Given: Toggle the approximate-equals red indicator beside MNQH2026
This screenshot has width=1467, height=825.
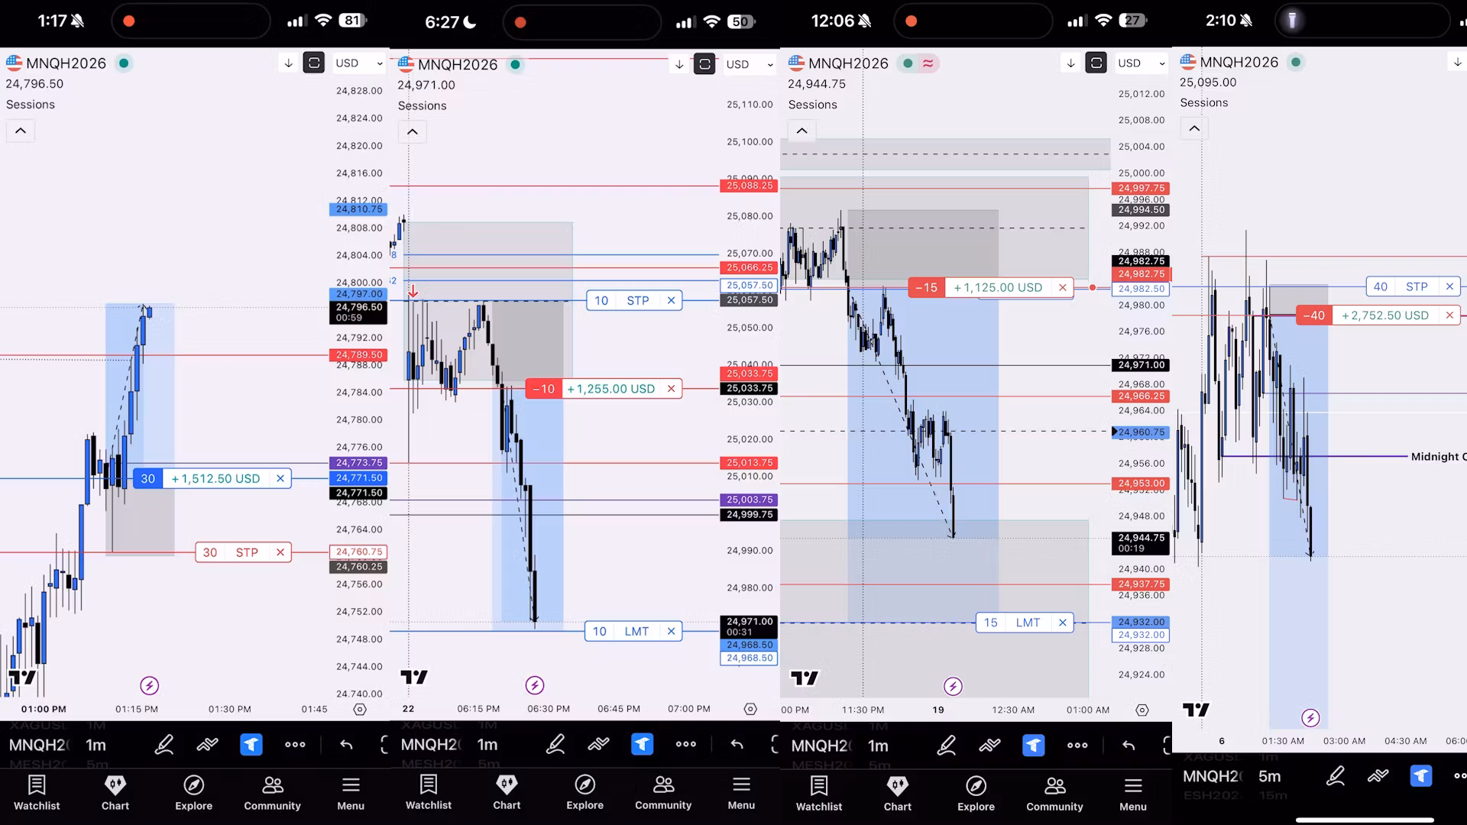Looking at the screenshot, I should point(928,63).
